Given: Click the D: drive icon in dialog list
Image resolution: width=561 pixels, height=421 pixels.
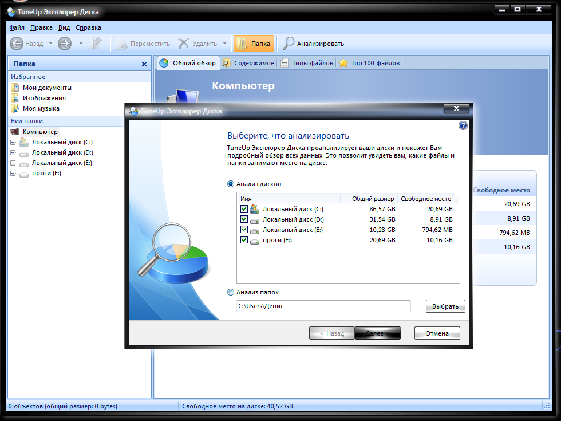Looking at the screenshot, I should [254, 221].
